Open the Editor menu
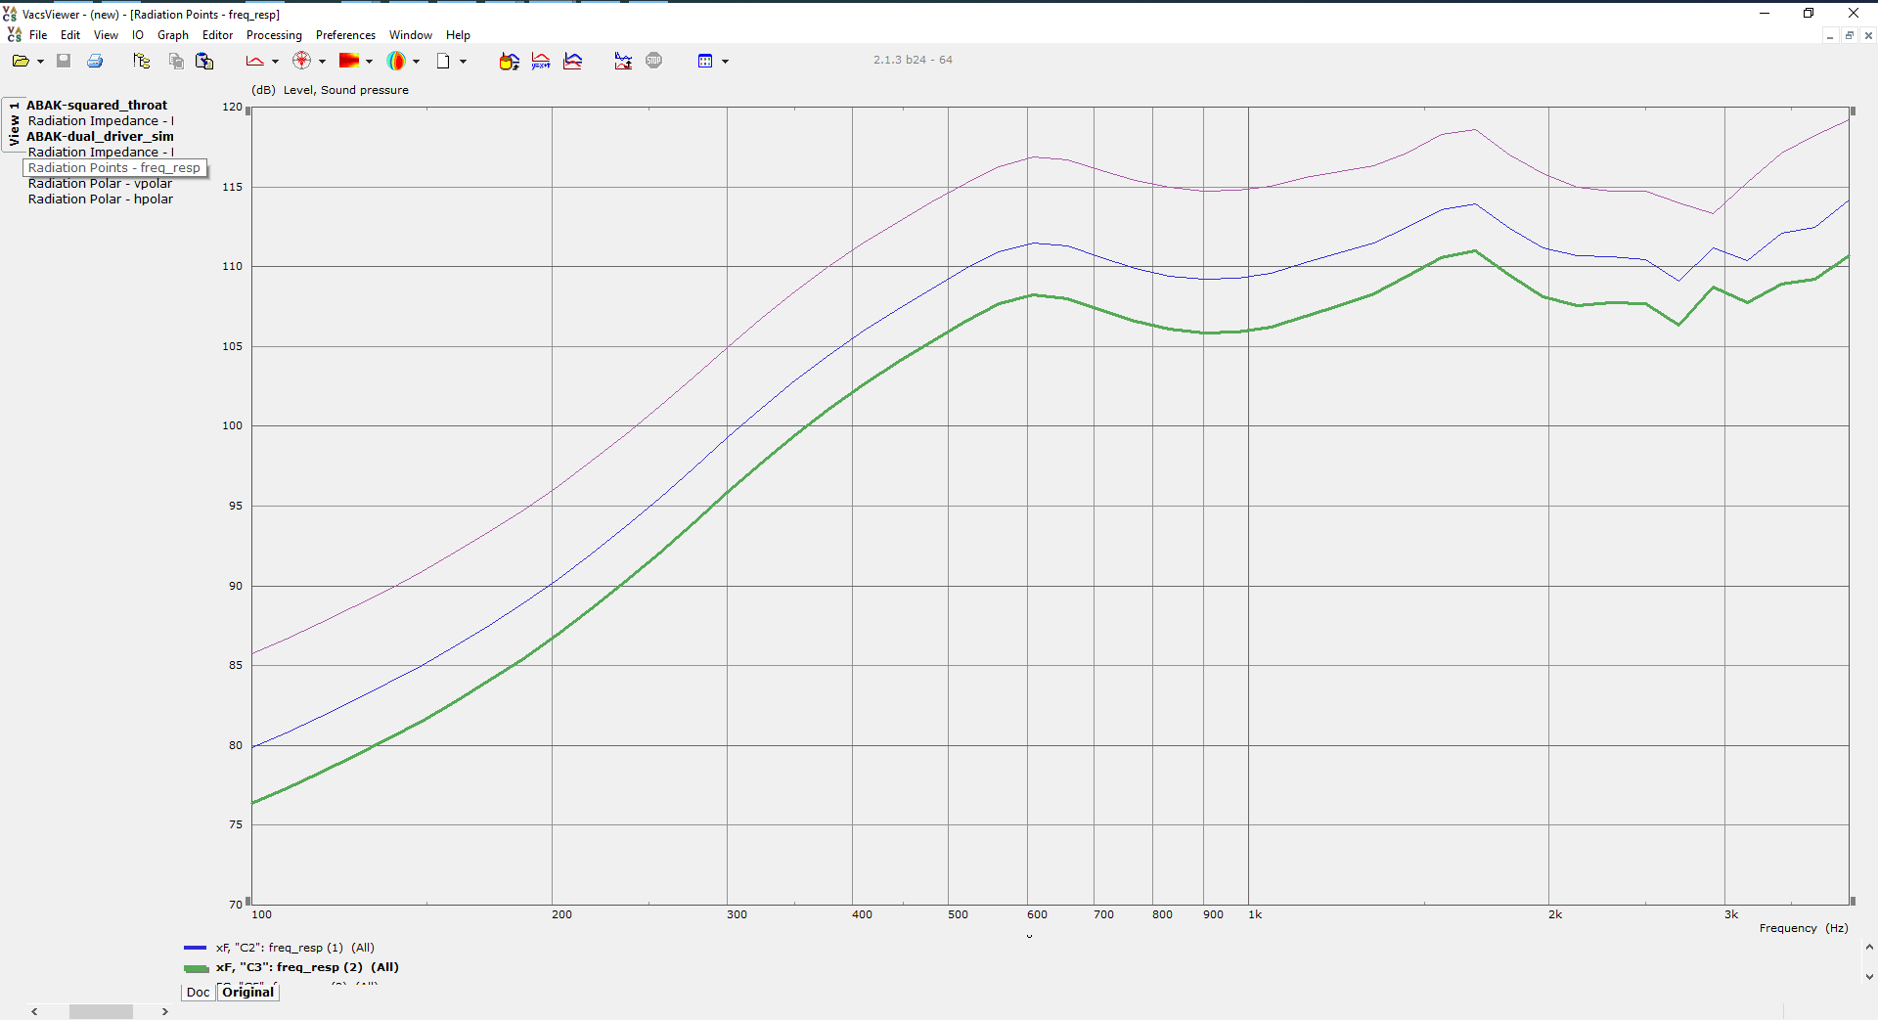Viewport: 1878px width, 1020px height. coord(217,35)
